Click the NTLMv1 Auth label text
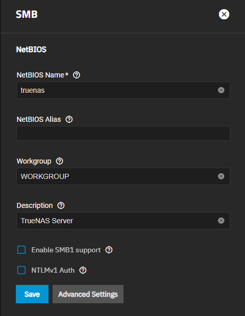Viewport: 245px width, 316px height. [x=53, y=270]
